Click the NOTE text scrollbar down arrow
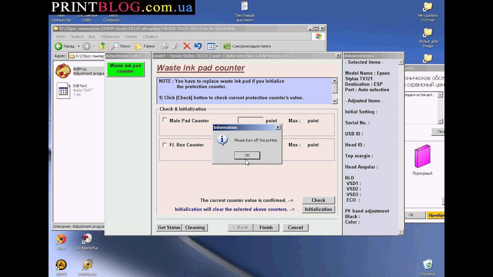The width and height of the screenshot is (493, 277). pyautogui.click(x=335, y=101)
